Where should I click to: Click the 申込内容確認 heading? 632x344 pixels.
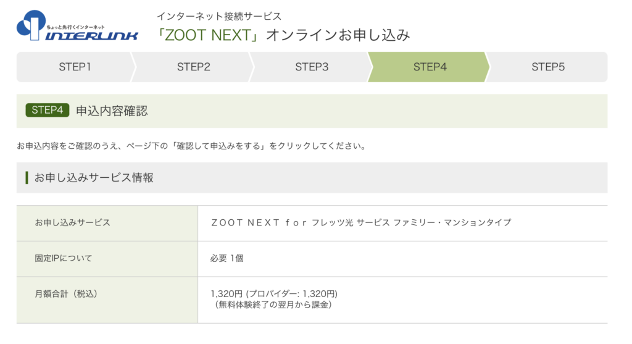[x=112, y=111]
